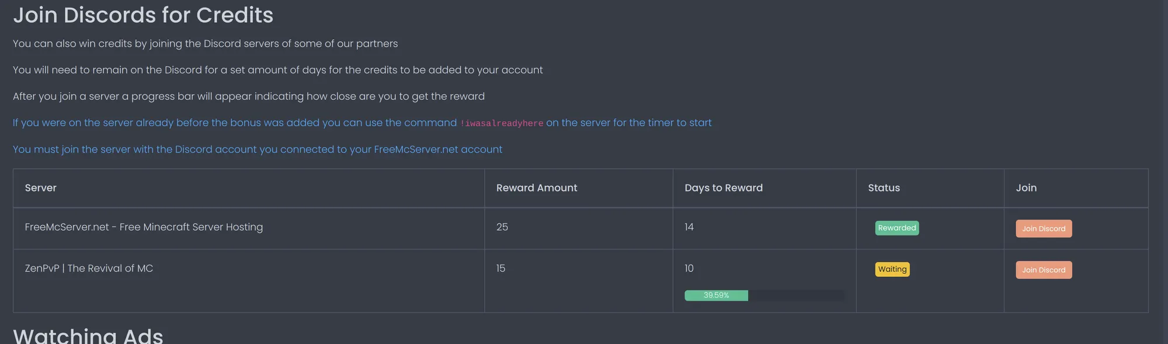Click the blue note about connected Discord account
The image size is (1168, 344).
pos(257,150)
